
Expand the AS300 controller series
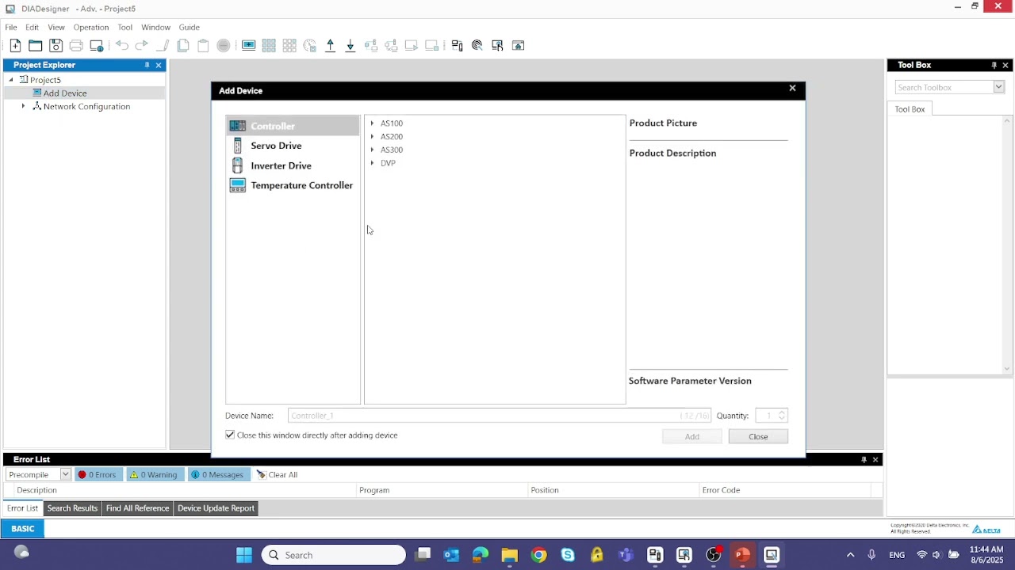click(x=372, y=150)
